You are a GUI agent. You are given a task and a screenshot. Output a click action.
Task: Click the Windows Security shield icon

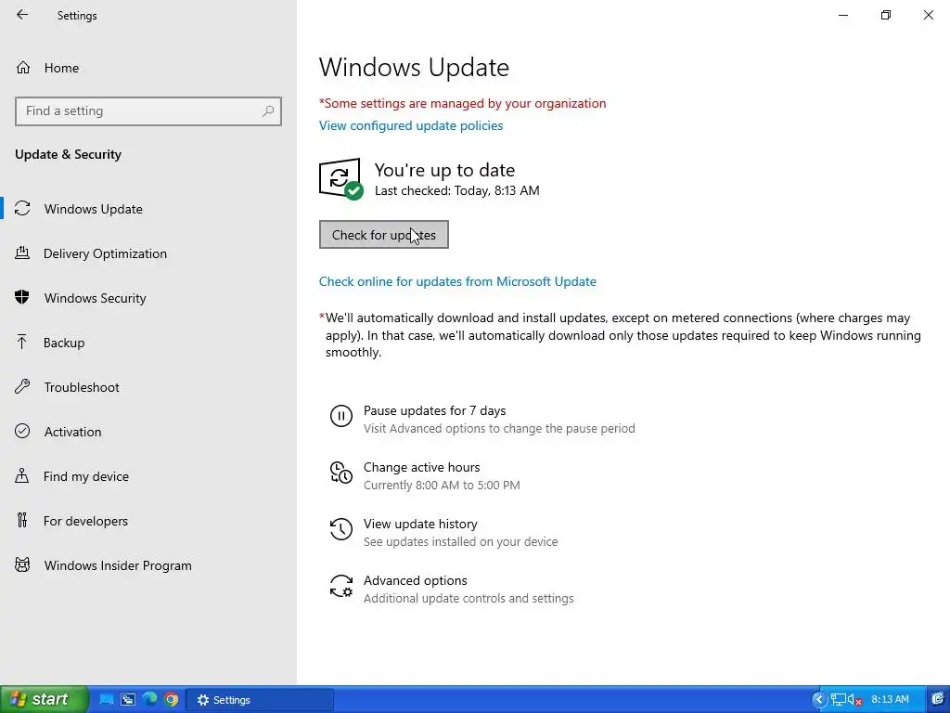point(22,297)
